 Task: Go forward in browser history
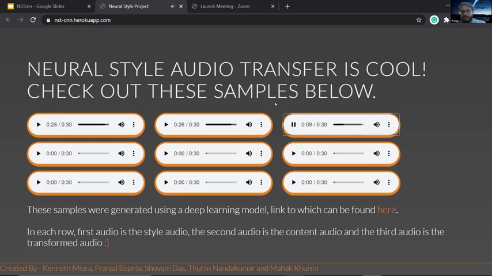[x=21, y=20]
